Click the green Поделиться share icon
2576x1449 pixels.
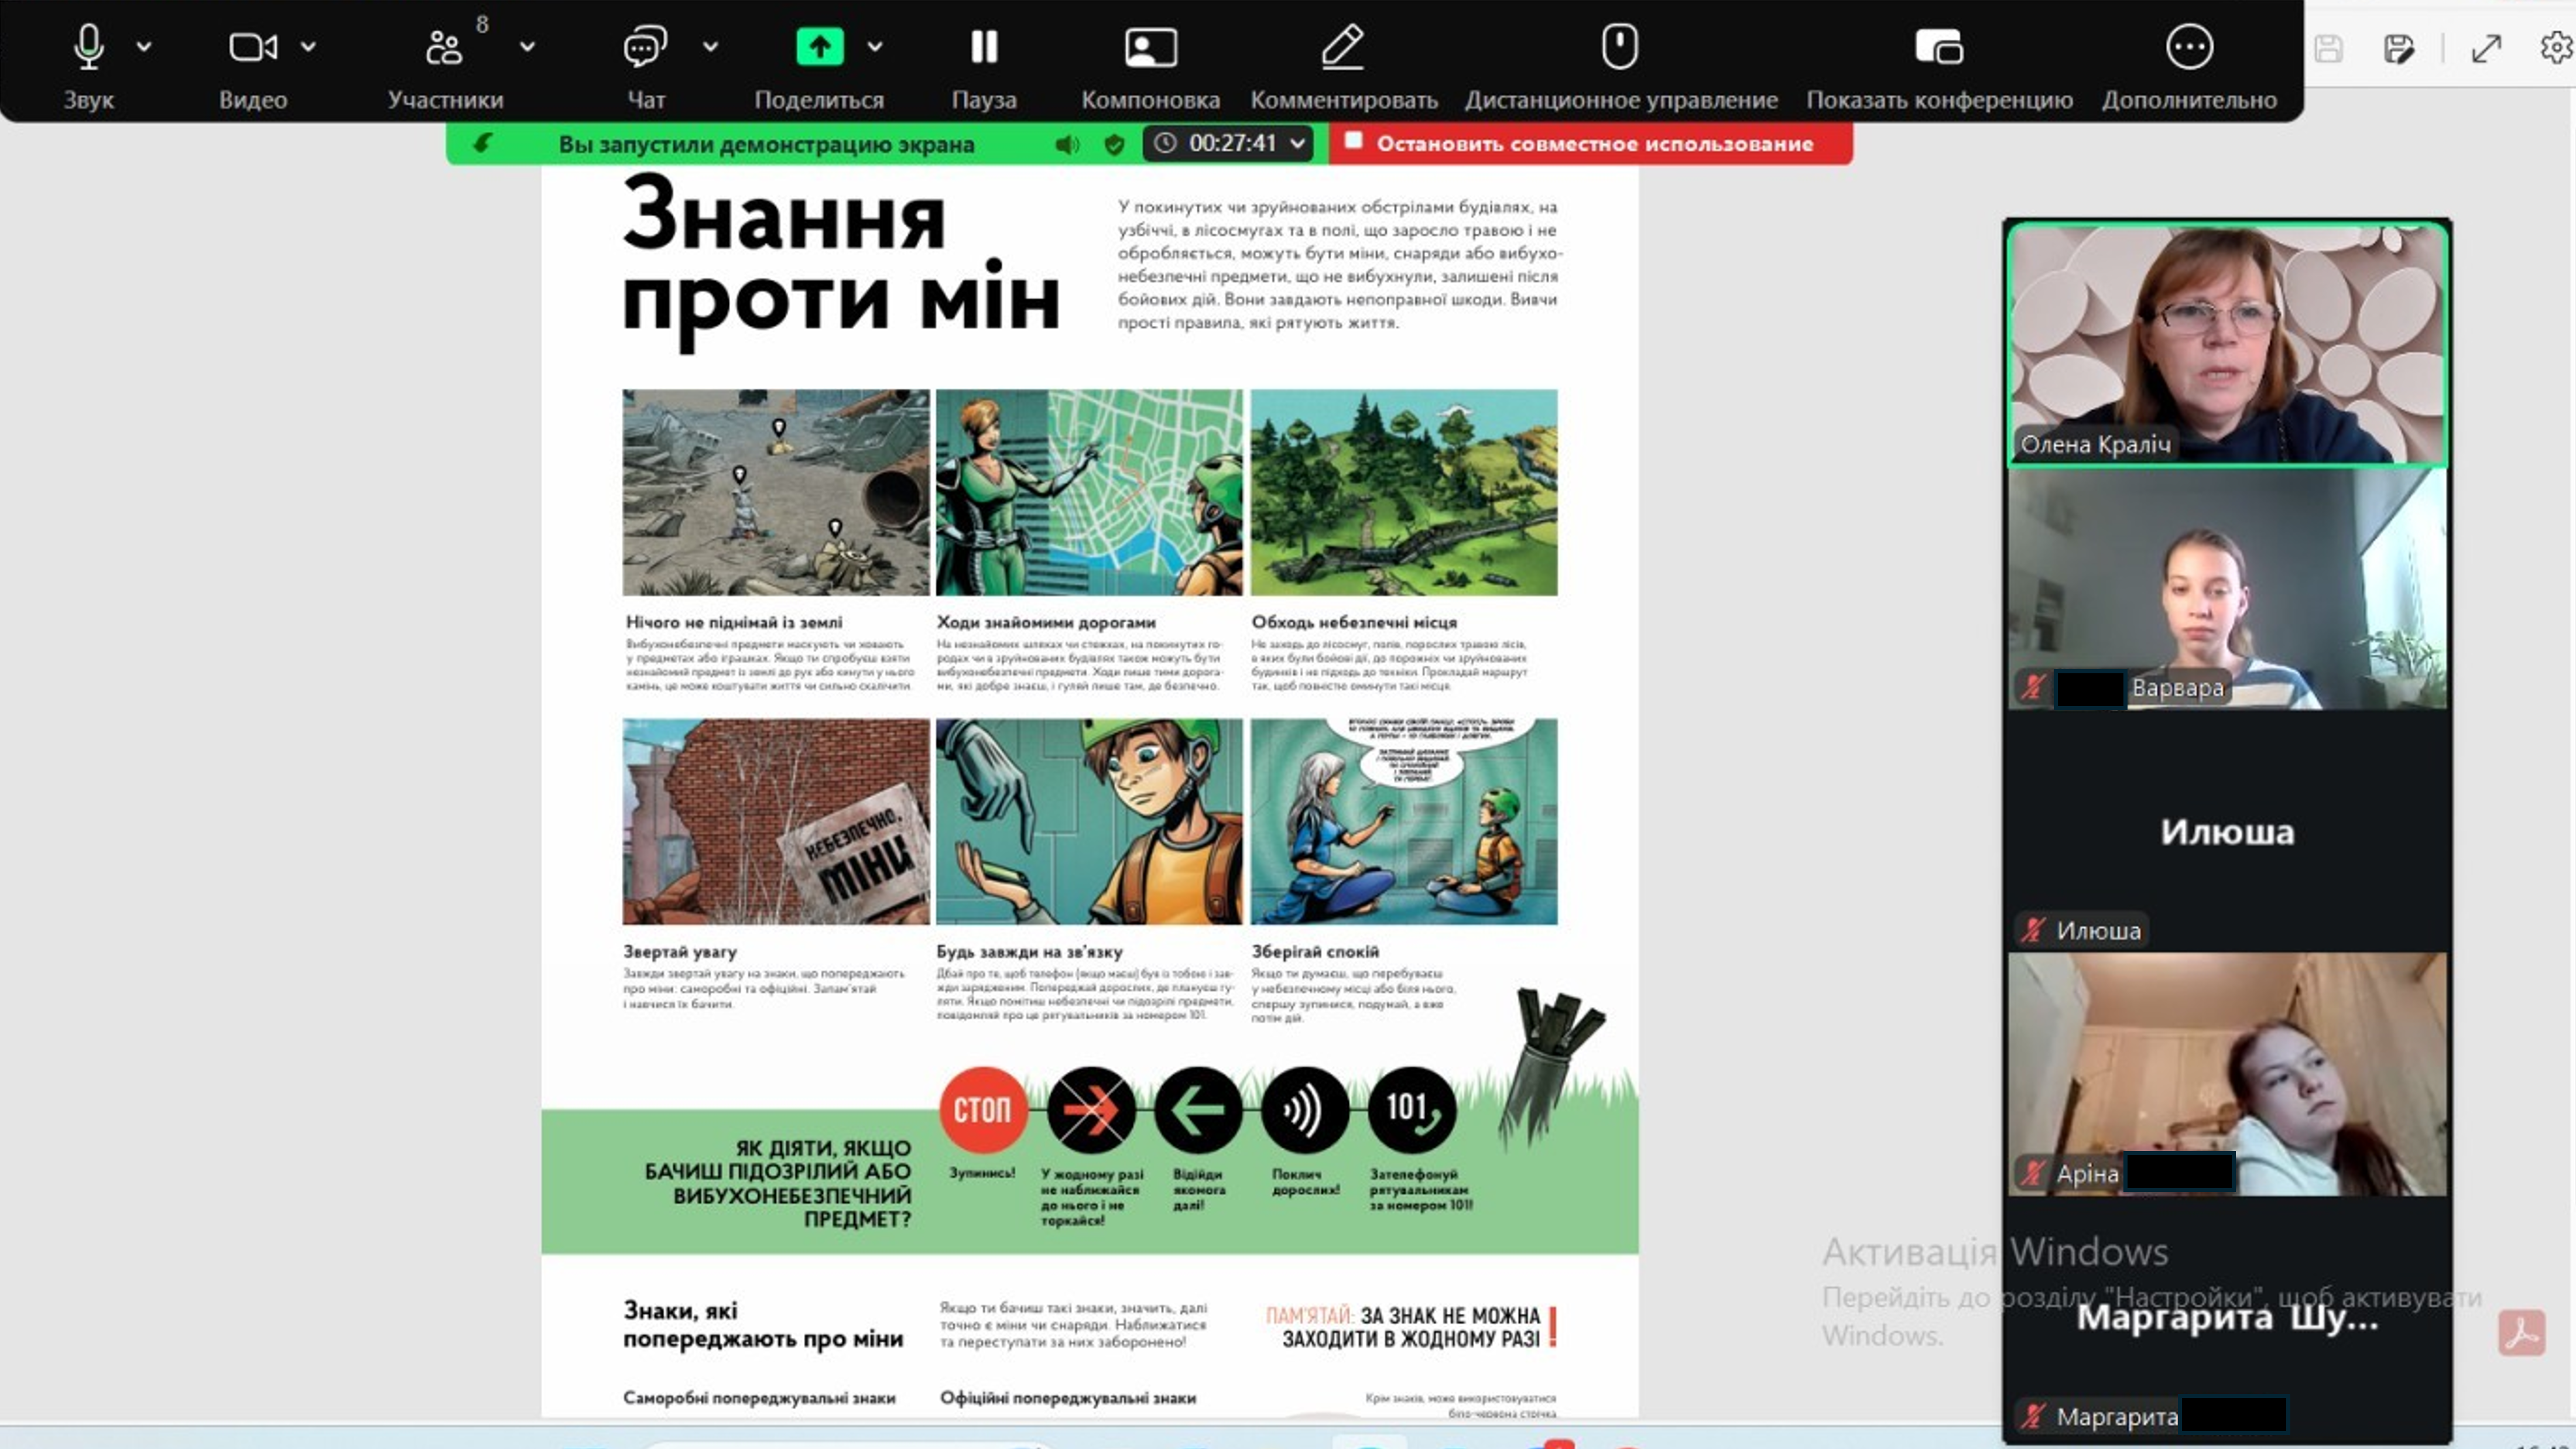point(819,47)
